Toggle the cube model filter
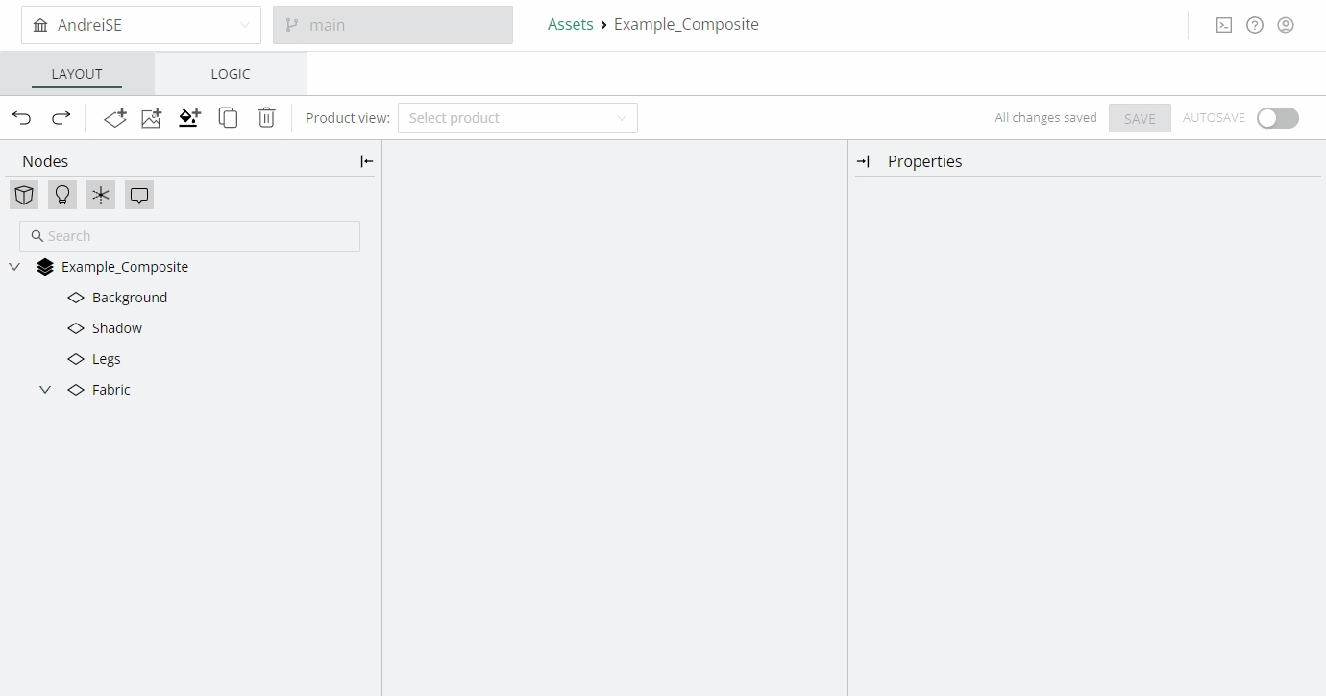Image resolution: width=1326 pixels, height=696 pixels. [x=24, y=196]
